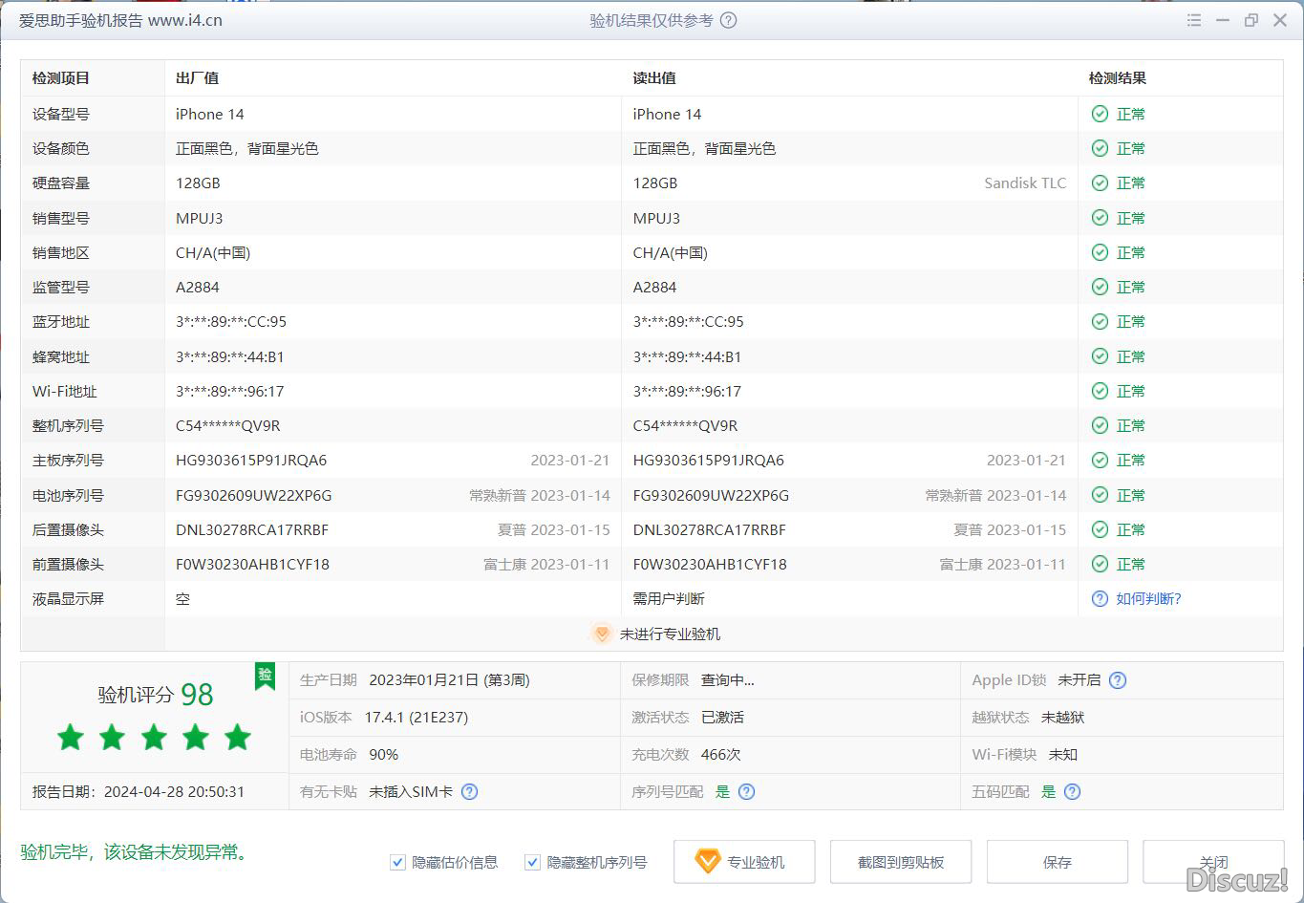Click the green 验 badge on score panel
Image resolution: width=1304 pixels, height=903 pixels.
coord(265,676)
